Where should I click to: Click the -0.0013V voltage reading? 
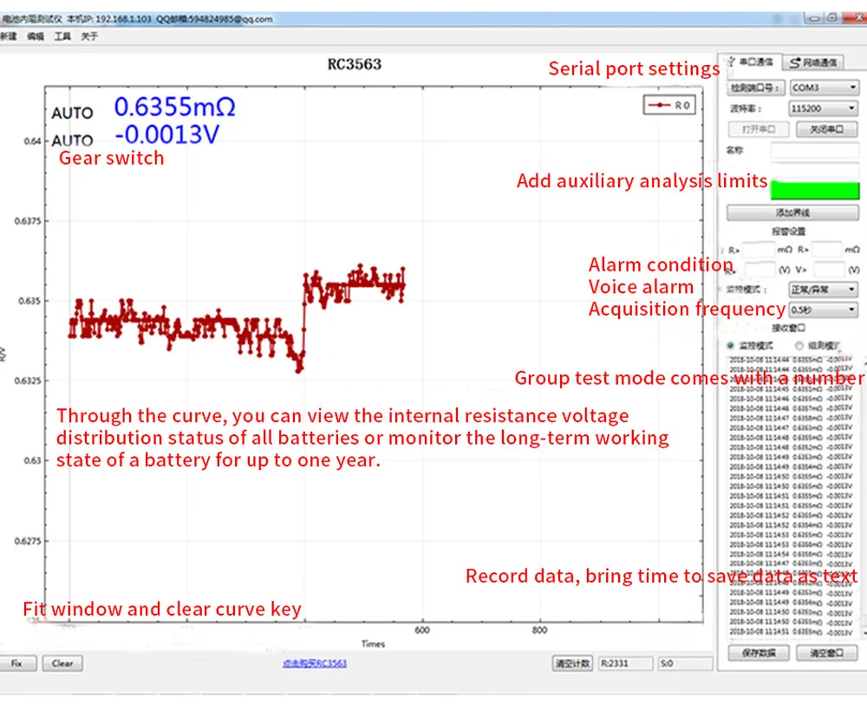[x=167, y=134]
